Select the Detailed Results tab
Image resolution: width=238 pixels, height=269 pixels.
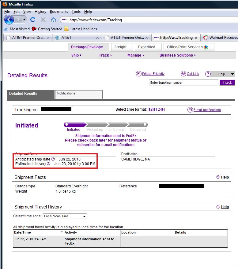click(x=31, y=94)
